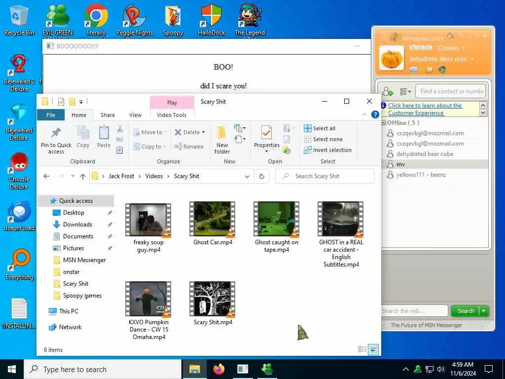Click the Messenger icon on taskbar
The image size is (505, 379).
267,369
